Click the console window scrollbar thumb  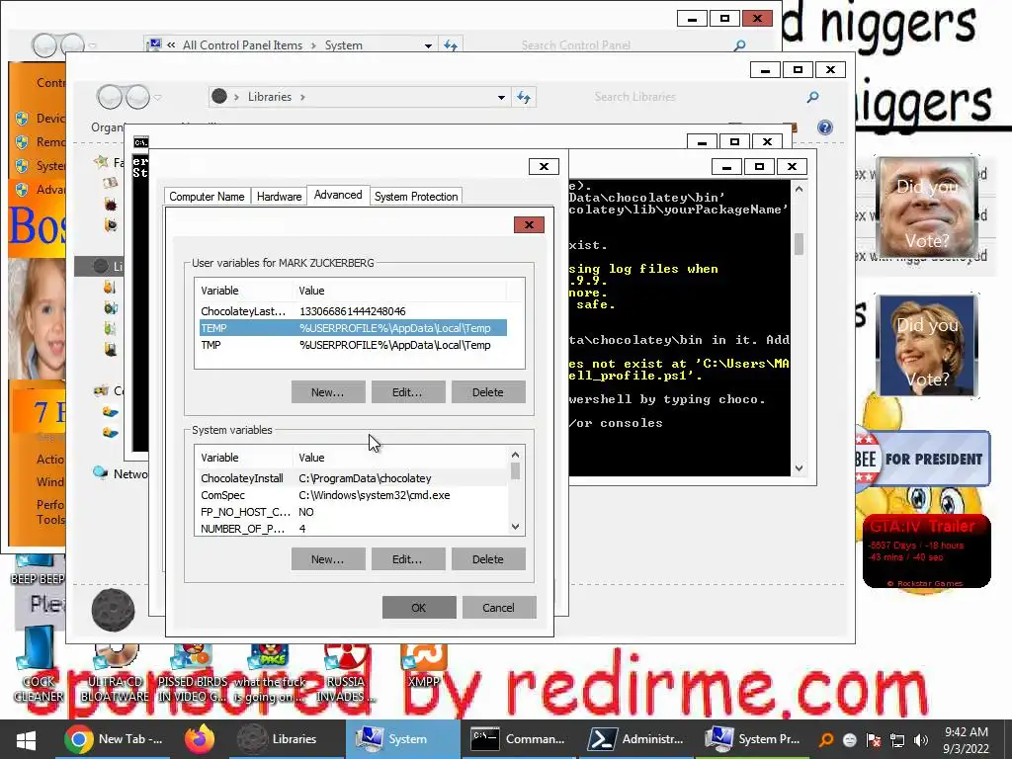pos(799,244)
